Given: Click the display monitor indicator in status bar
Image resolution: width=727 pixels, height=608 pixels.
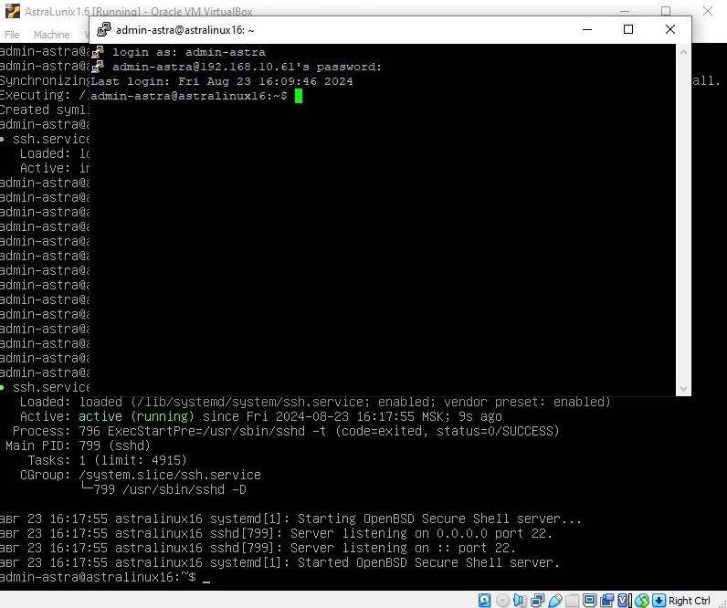Looking at the screenshot, I should [x=589, y=600].
